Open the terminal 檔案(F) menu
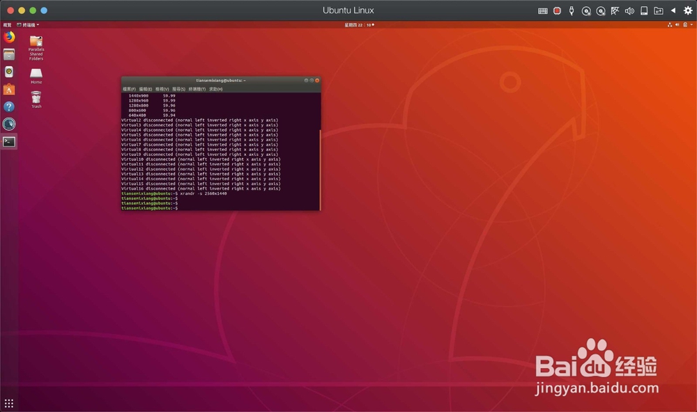This screenshot has width=697, height=412. click(130, 89)
